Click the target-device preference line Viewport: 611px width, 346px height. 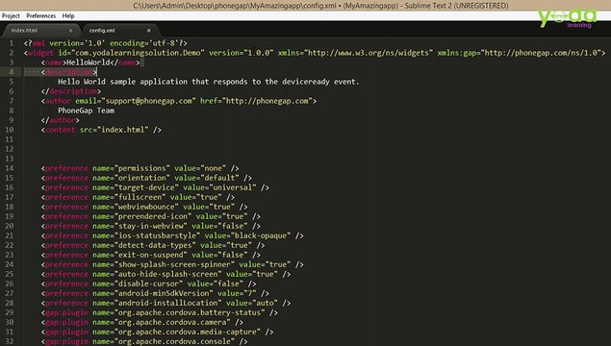click(155, 187)
